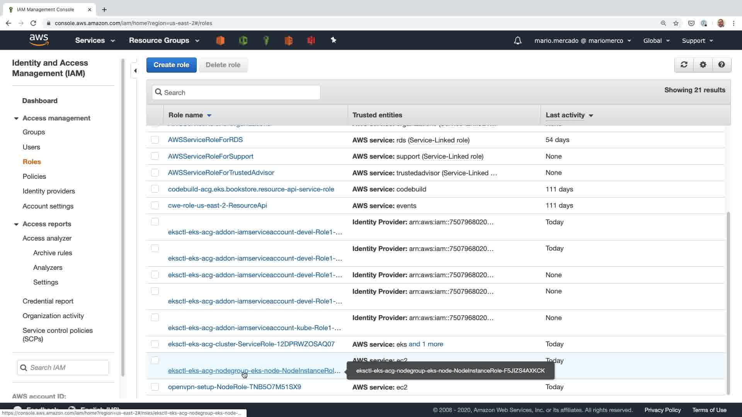This screenshot has height=417, width=742.
Task: Select the AWSServiceRoleForRDS checkbox
Action: (155, 140)
